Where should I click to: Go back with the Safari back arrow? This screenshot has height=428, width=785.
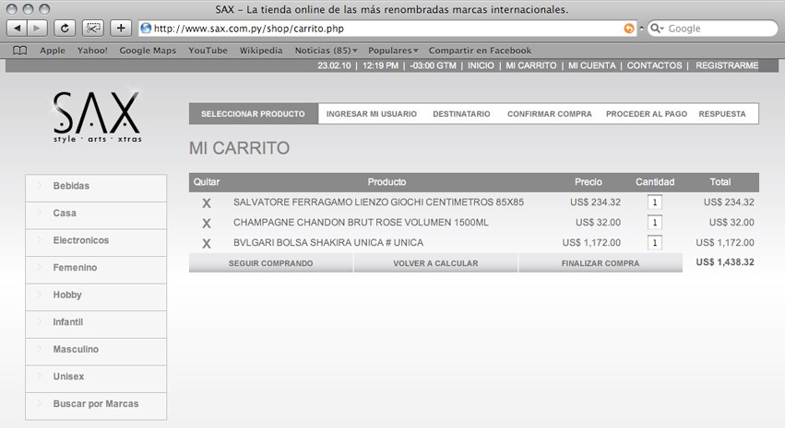pos(17,29)
